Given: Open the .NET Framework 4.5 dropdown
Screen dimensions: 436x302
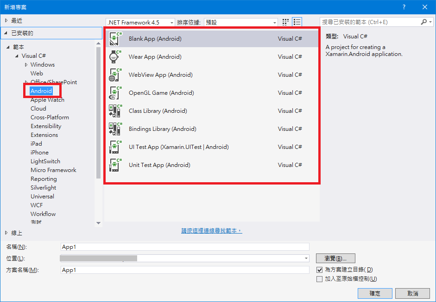Looking at the screenshot, I should [140, 23].
